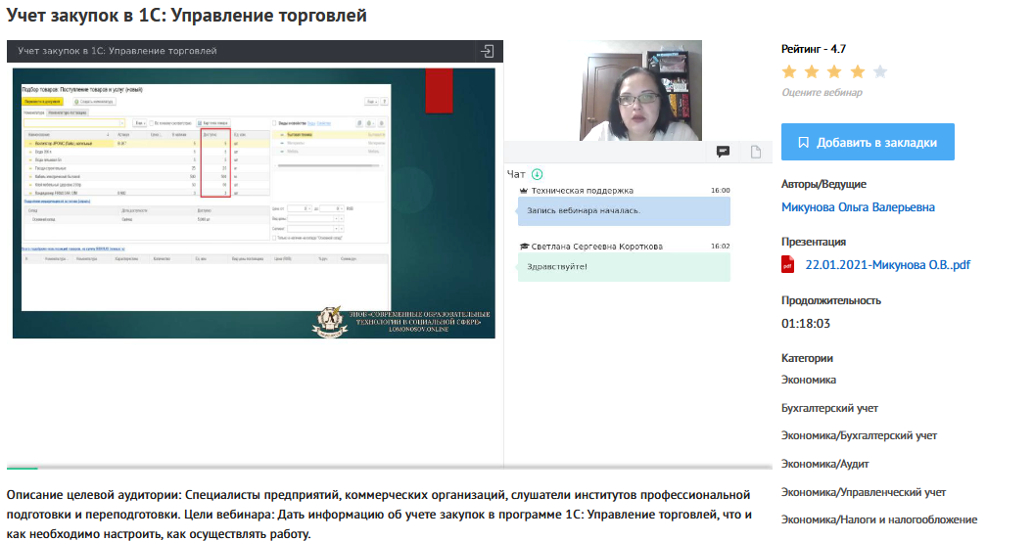
Task: Click the presentation slide in the player
Action: (x=254, y=203)
